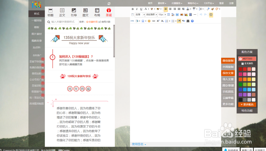This screenshot has height=151, width=266.
Task: Click the Word import icon
Action: 177,15
